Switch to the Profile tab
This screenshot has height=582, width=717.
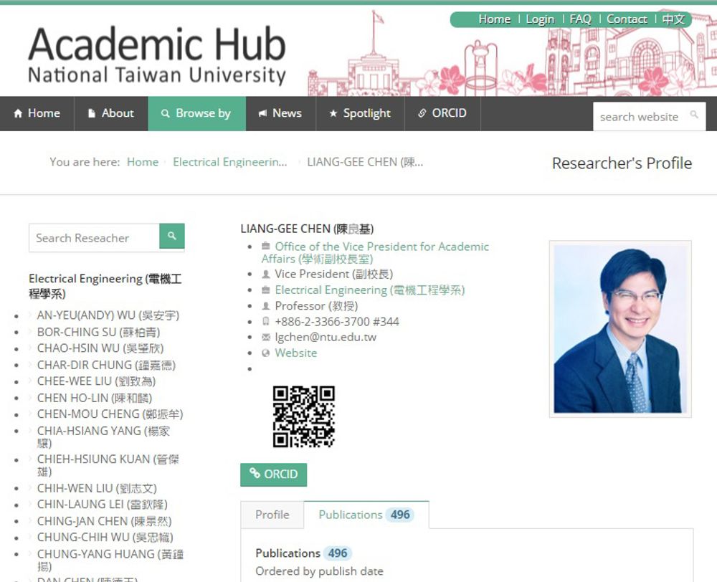[272, 515]
